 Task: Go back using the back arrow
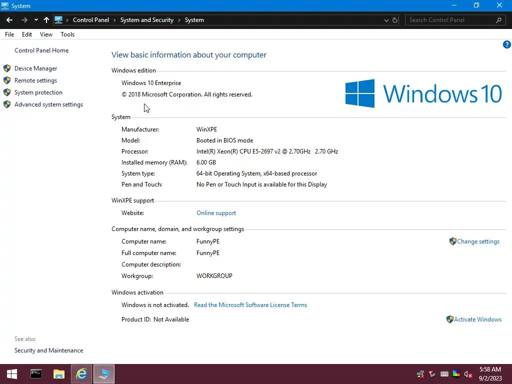tap(9, 20)
